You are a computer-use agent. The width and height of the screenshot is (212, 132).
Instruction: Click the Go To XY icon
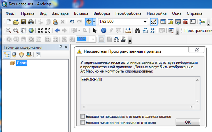pos(153,30)
